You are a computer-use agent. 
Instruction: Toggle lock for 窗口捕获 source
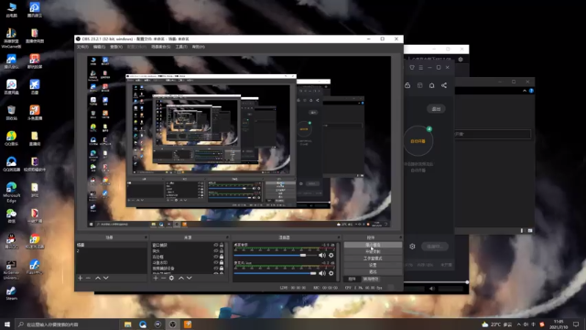[x=222, y=245]
